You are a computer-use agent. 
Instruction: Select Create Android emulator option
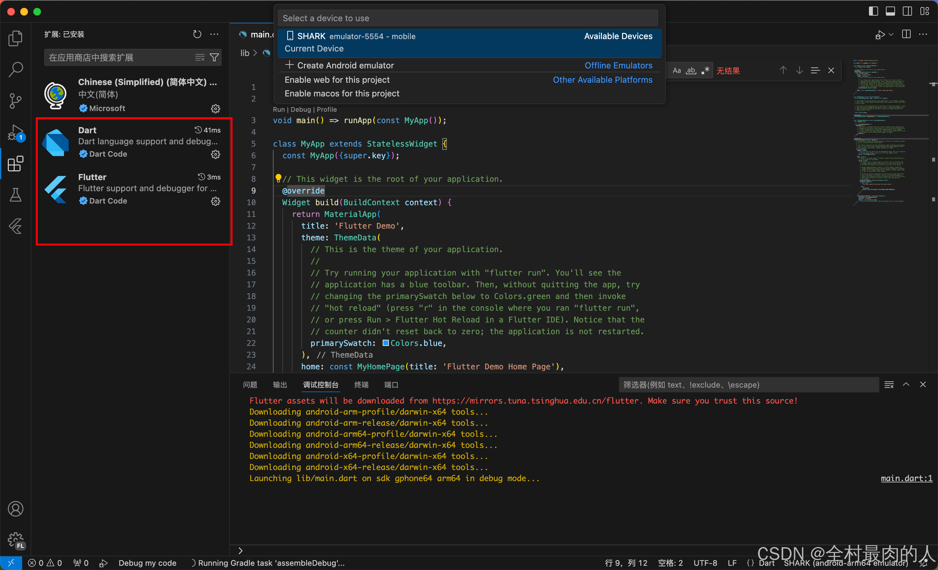coord(345,65)
